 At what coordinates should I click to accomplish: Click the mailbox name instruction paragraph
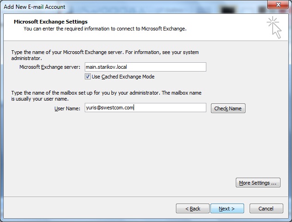[106, 96]
